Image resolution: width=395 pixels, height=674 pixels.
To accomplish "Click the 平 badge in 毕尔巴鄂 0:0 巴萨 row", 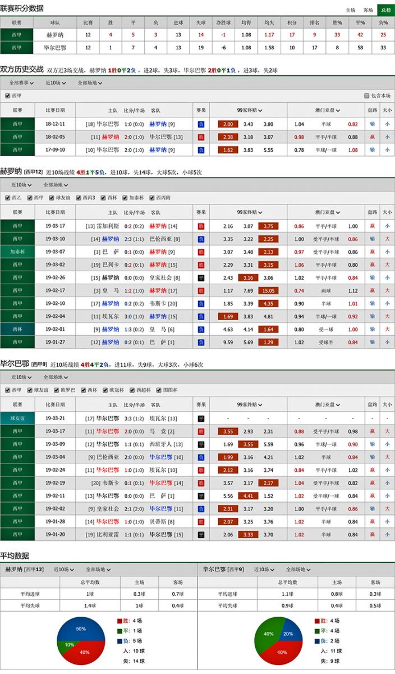I will 201,496.
